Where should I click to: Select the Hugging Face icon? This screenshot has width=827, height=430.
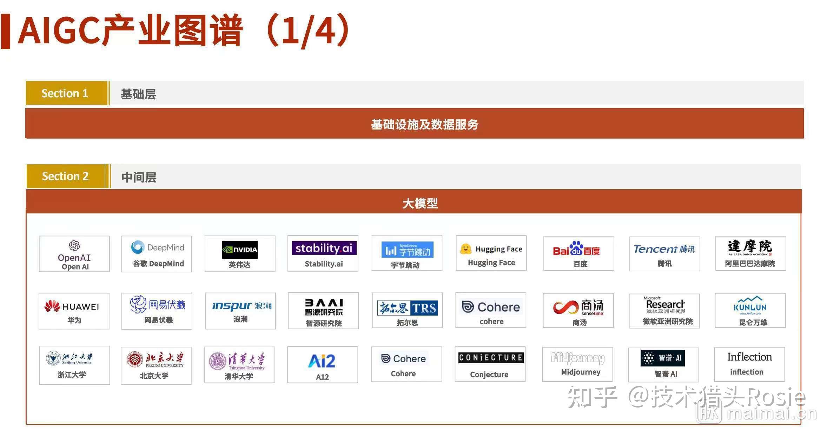[x=465, y=249]
